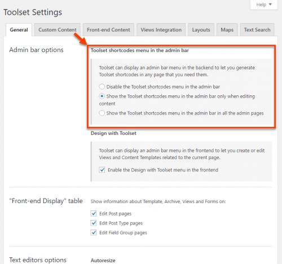Click the Admin bar options section label
Image resolution: width=282 pixels, height=264 pixels.
(37, 50)
